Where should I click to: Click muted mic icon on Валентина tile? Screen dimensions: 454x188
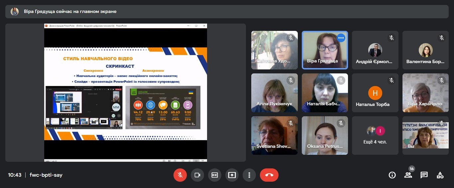click(441, 38)
